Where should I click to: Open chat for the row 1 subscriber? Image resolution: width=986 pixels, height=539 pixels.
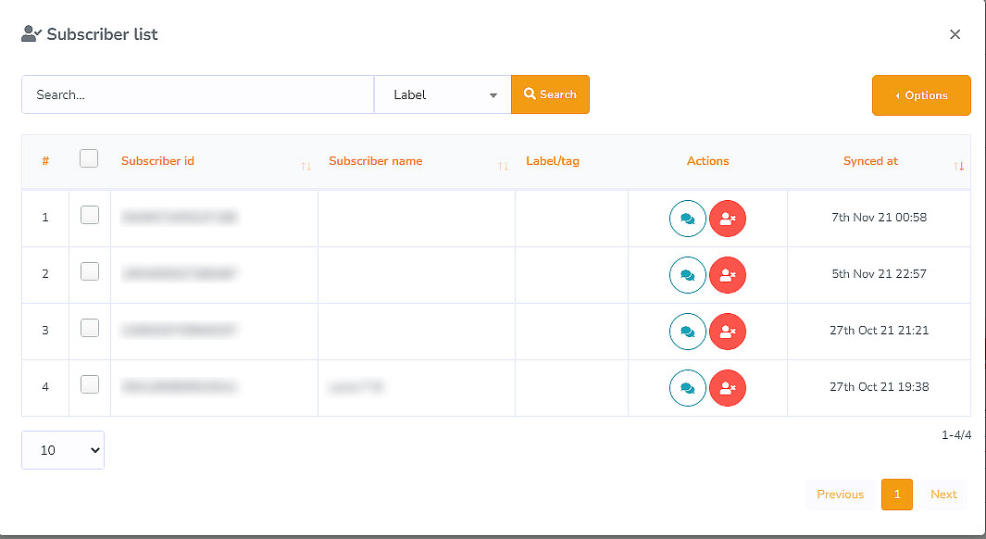(687, 219)
